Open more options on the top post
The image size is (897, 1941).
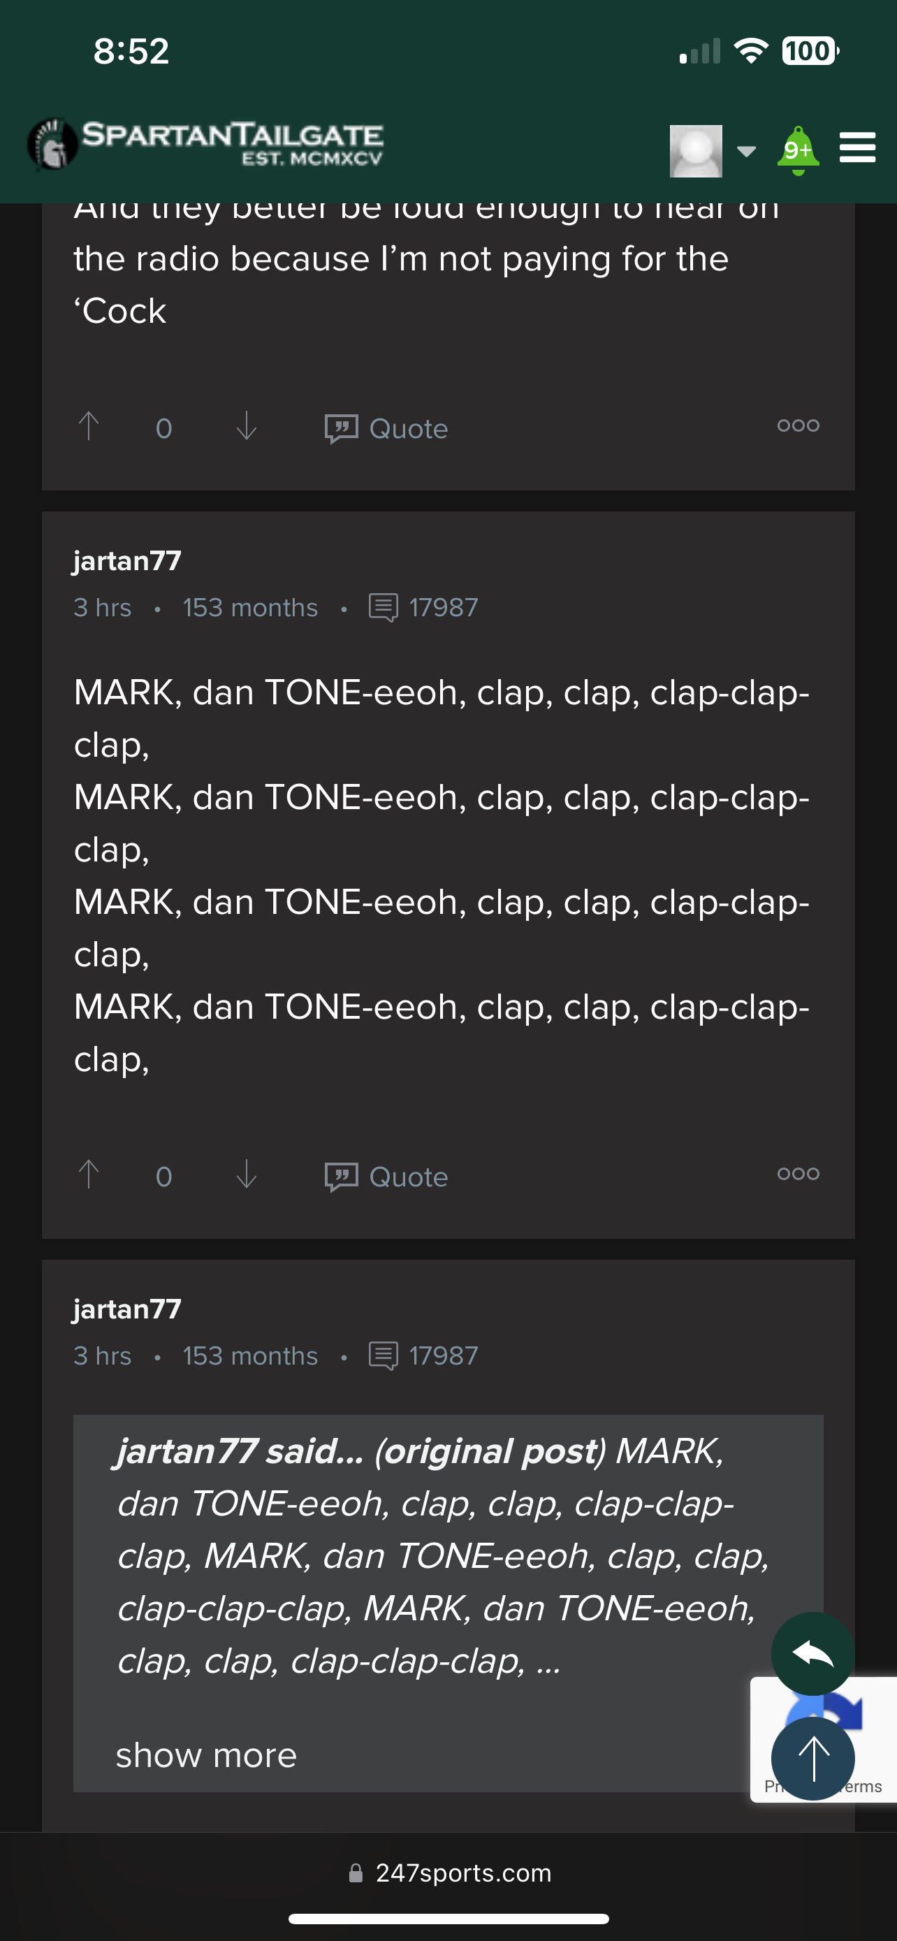tap(798, 425)
